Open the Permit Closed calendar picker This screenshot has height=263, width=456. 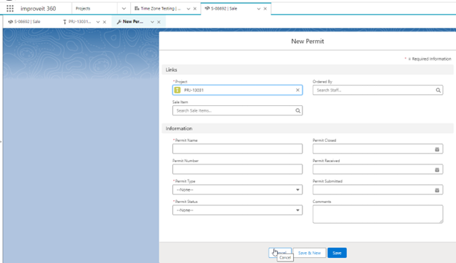tap(437, 149)
